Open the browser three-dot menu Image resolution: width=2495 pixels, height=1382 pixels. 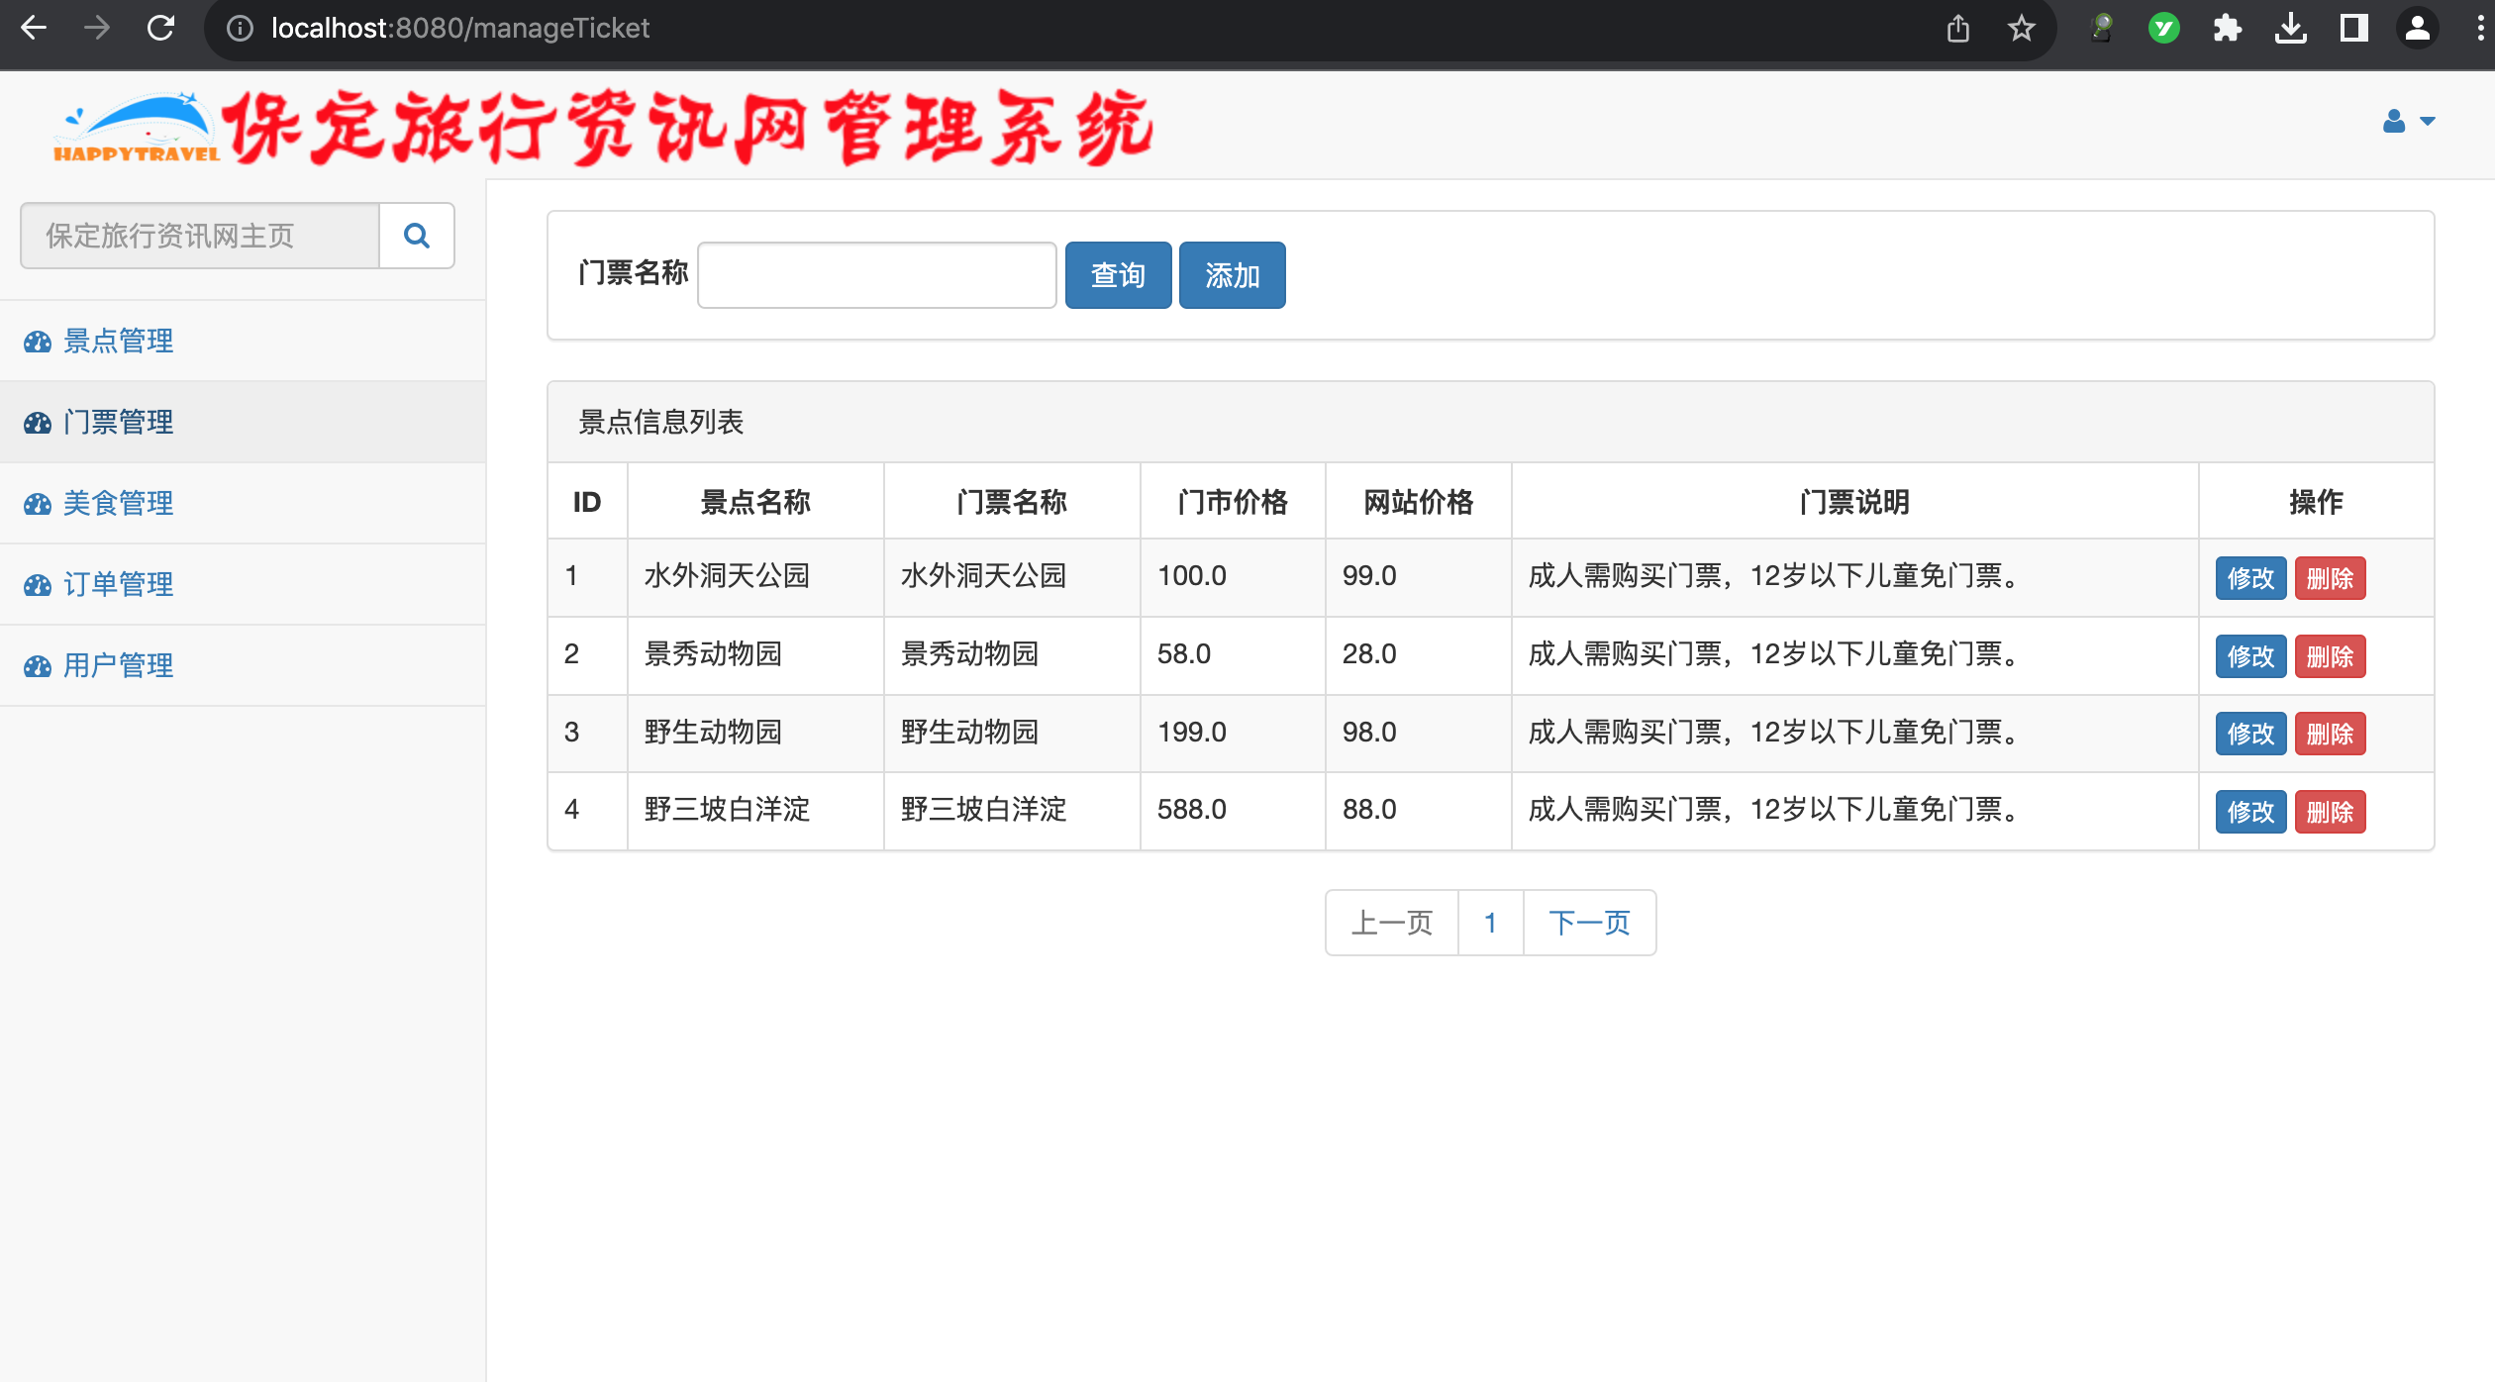pyautogui.click(x=2480, y=28)
